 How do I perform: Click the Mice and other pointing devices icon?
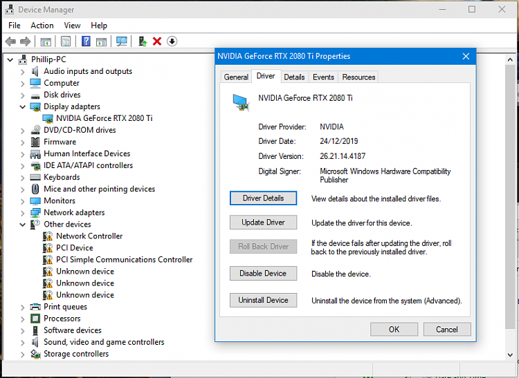pyautogui.click(x=35, y=189)
